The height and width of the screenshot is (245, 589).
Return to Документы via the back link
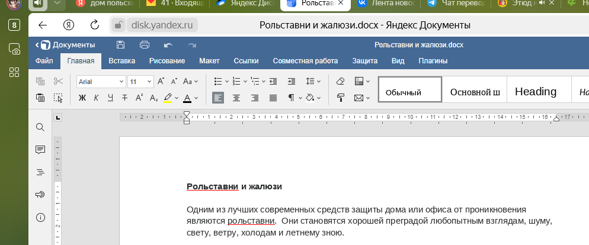coord(65,45)
